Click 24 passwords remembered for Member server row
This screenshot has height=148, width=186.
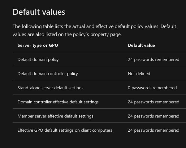[x=154, y=116]
